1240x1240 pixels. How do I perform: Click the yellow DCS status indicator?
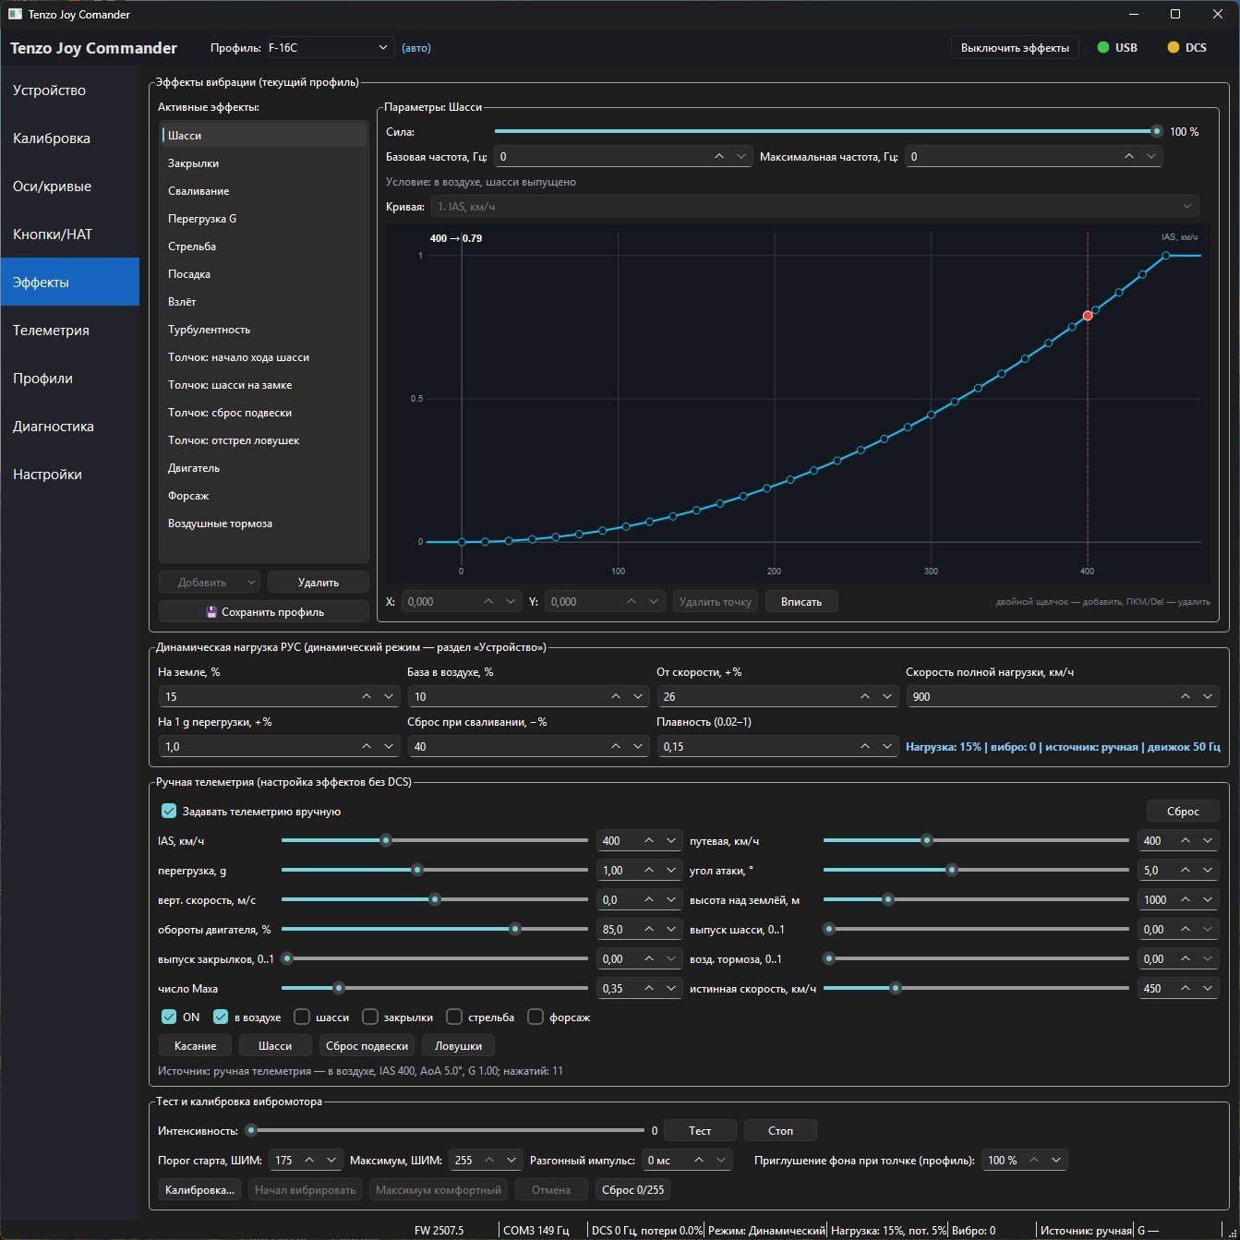pos(1174,47)
